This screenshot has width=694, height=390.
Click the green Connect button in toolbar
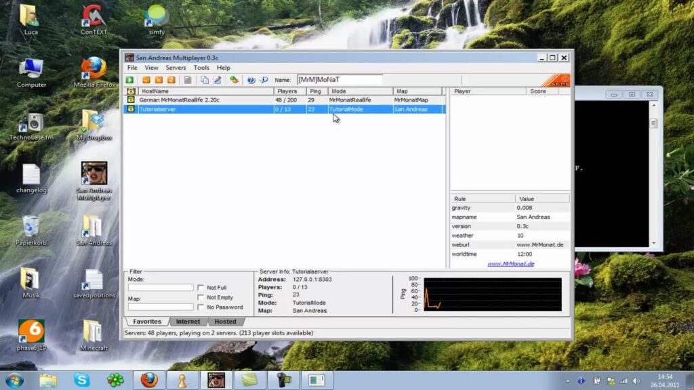point(129,80)
